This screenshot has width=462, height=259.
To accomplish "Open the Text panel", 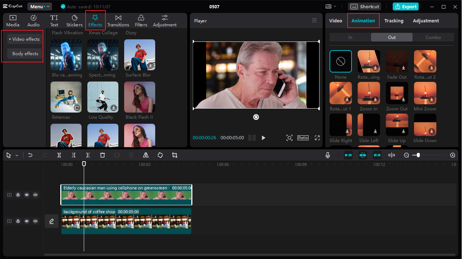I will tap(54, 21).
